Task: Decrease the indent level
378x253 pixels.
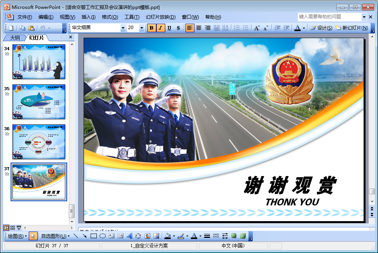Action: (277, 28)
